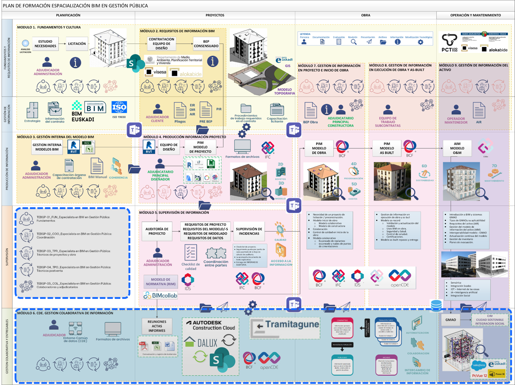Click the Modelo Topografía site thumbnail
This screenshot has height=385, width=515.
tap(261, 80)
